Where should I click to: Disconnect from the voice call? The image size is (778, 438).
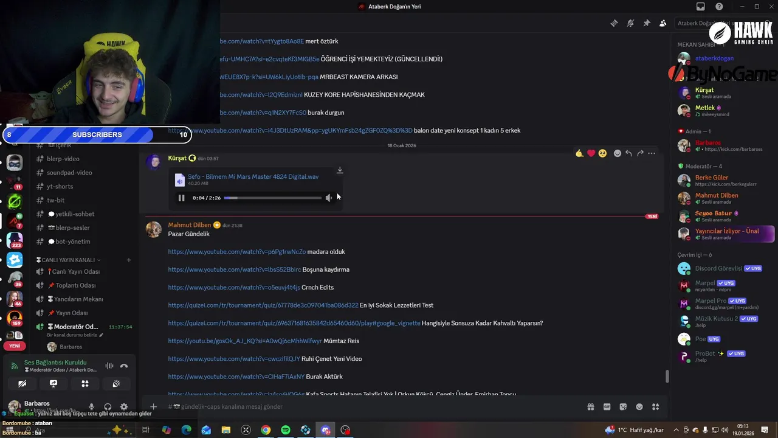(124, 366)
